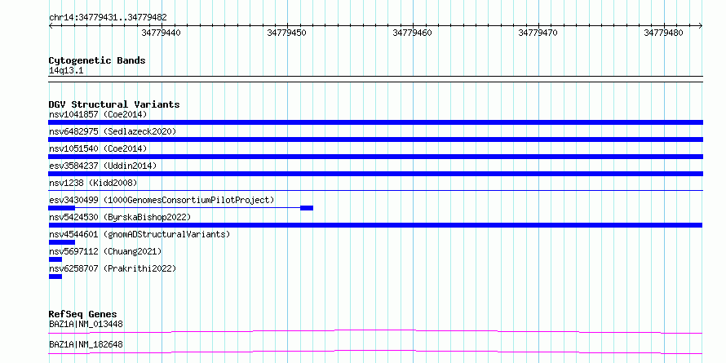
Task: Click the short blue bar for nsv6258707
Action: coord(55,277)
